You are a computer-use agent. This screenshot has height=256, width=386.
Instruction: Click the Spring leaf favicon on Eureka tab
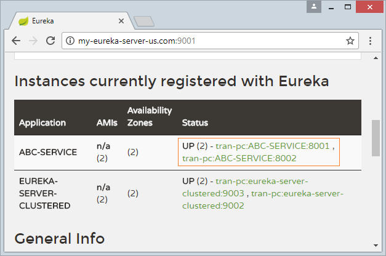click(x=23, y=21)
